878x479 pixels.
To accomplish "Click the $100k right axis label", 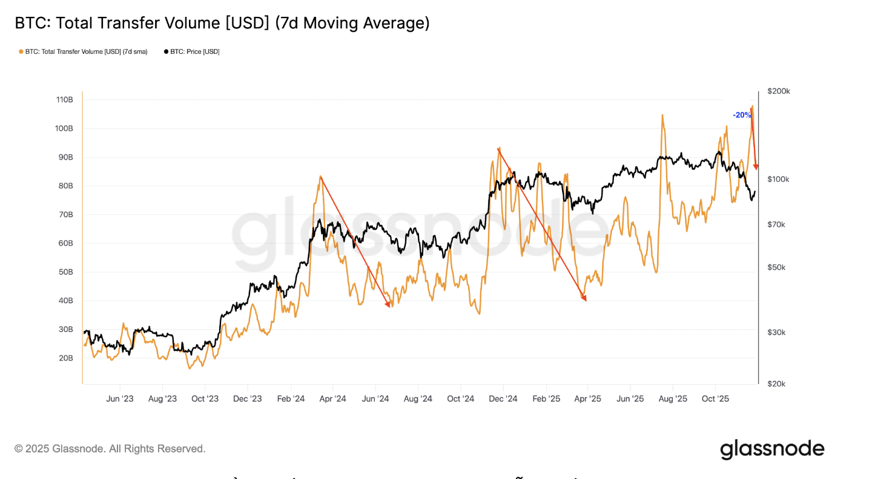I will click(779, 179).
